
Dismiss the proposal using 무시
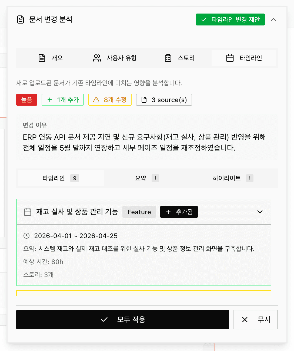[255, 320]
